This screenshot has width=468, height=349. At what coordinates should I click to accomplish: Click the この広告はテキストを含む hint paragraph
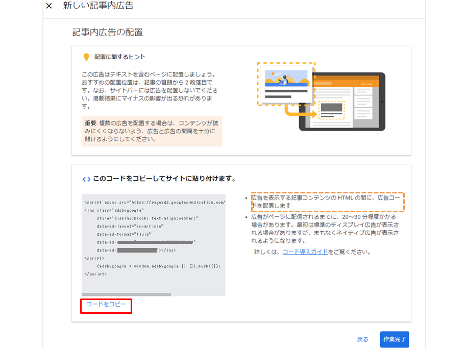(150, 90)
